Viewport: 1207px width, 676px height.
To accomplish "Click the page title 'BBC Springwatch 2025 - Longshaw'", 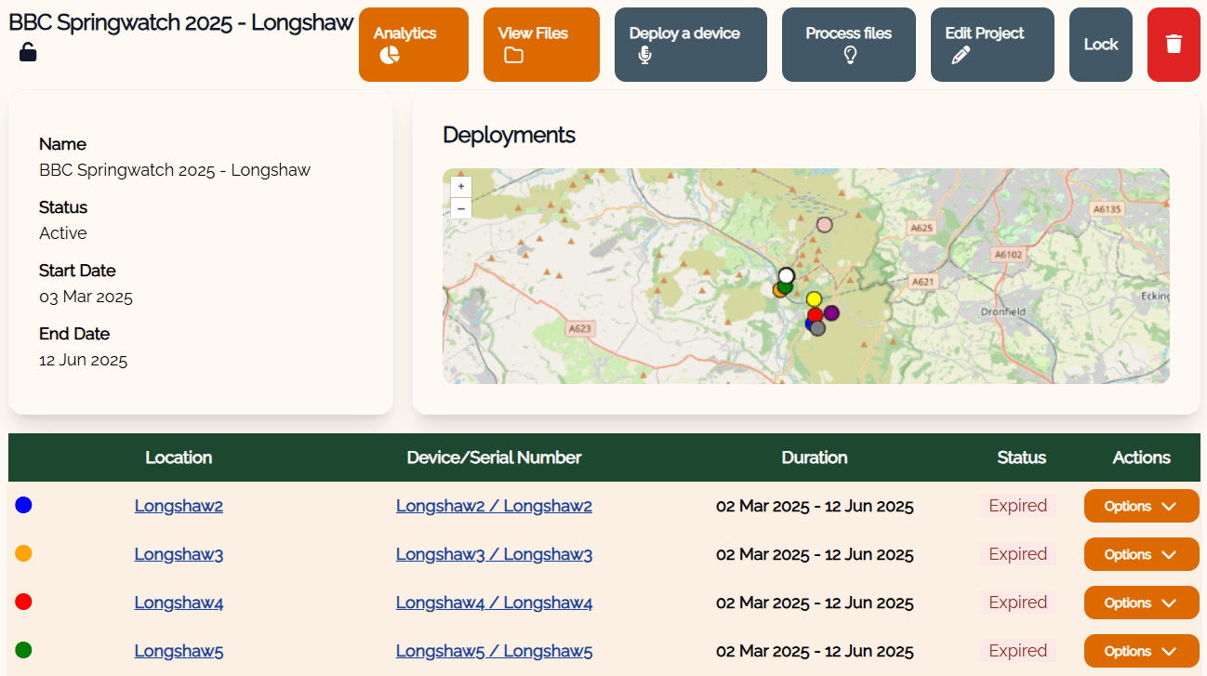I will coord(181,23).
